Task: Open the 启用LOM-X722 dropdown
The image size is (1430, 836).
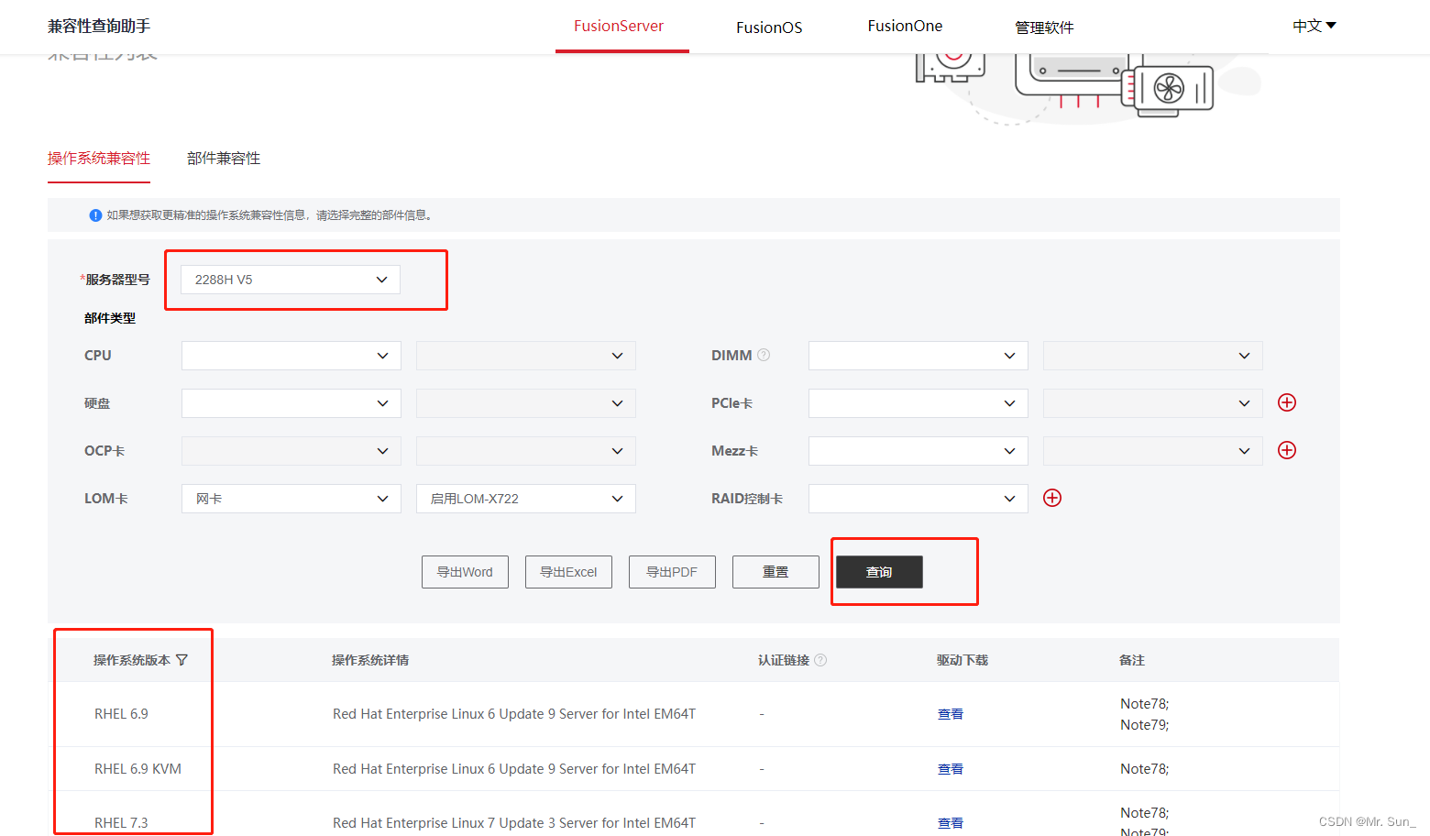Action: (526, 499)
